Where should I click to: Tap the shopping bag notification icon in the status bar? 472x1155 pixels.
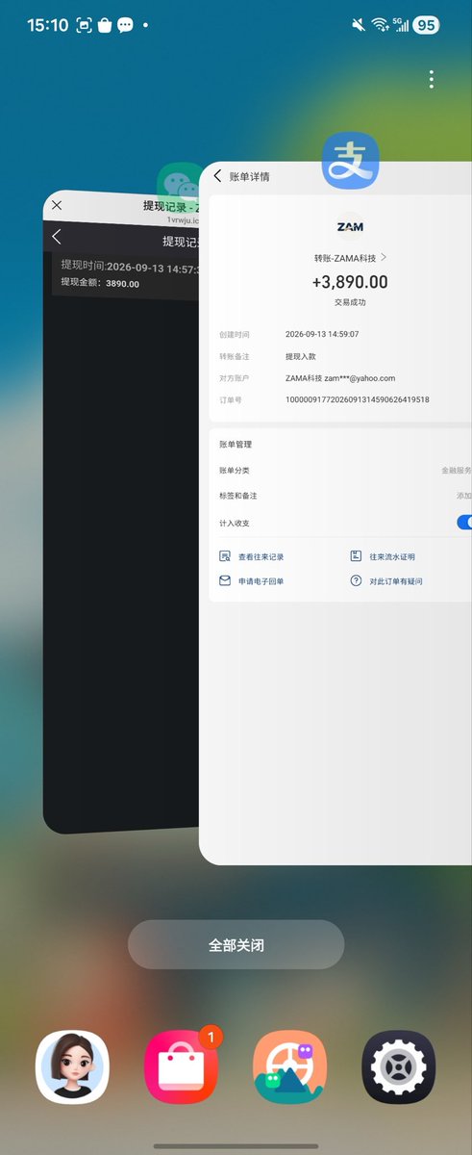(105, 26)
